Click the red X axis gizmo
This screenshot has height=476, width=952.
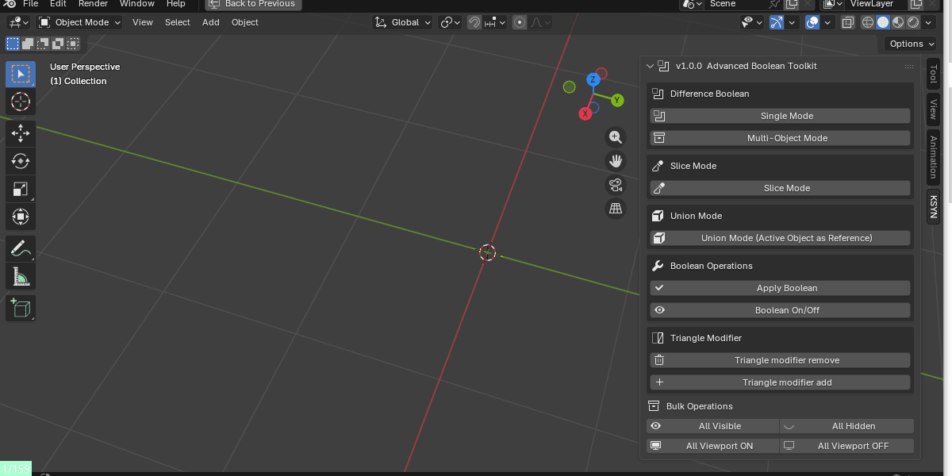(x=585, y=113)
